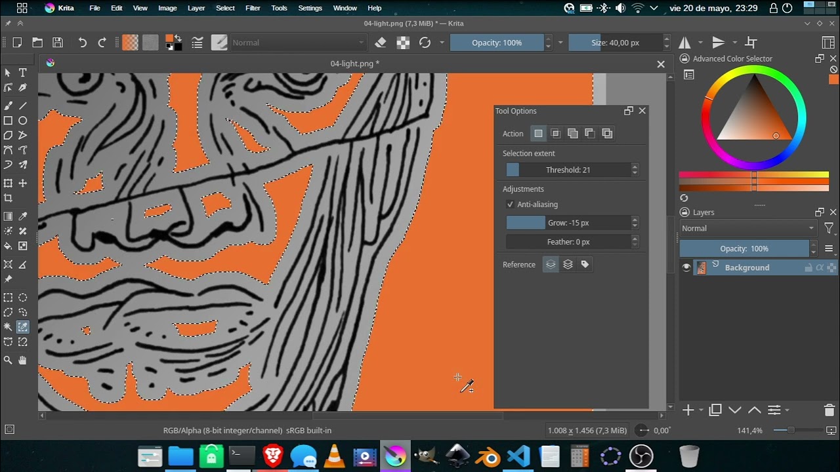This screenshot has height=472, width=840.
Task: Hide the Background layer via eye icon
Action: [x=686, y=267]
